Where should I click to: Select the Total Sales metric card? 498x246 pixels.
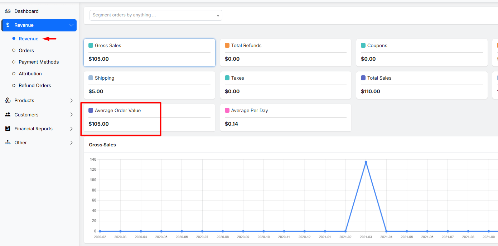tap(422, 85)
